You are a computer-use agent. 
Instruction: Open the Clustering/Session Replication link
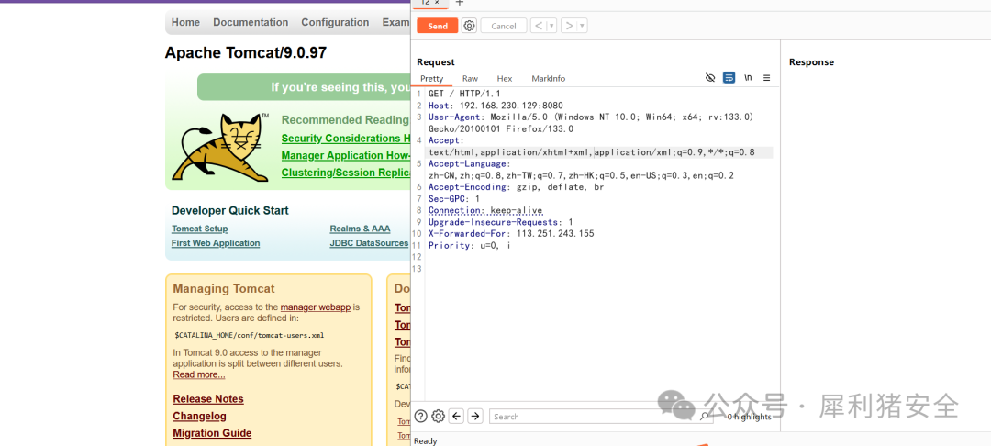coord(346,173)
